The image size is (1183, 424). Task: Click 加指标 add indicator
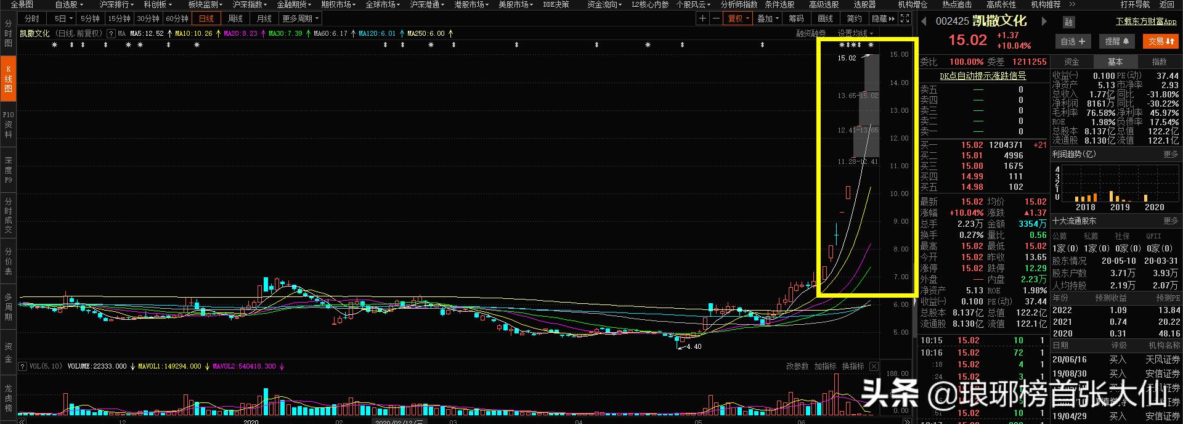[x=825, y=366]
